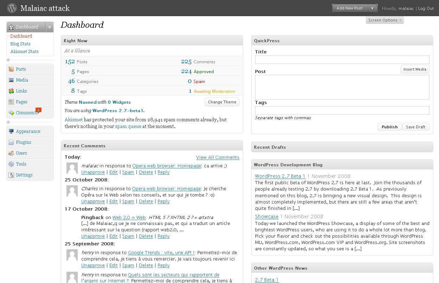Publish the QuickPress post
Screen dimensions: 439x283
(x=390, y=127)
